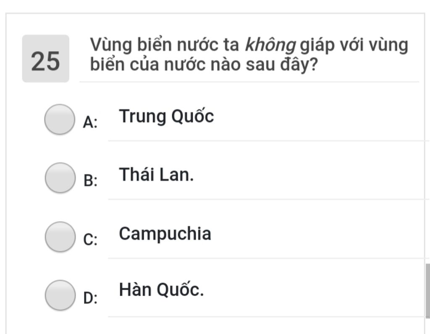Click empty space right of 'Campuchia' row
This screenshot has height=334, width=430.
[318, 234]
